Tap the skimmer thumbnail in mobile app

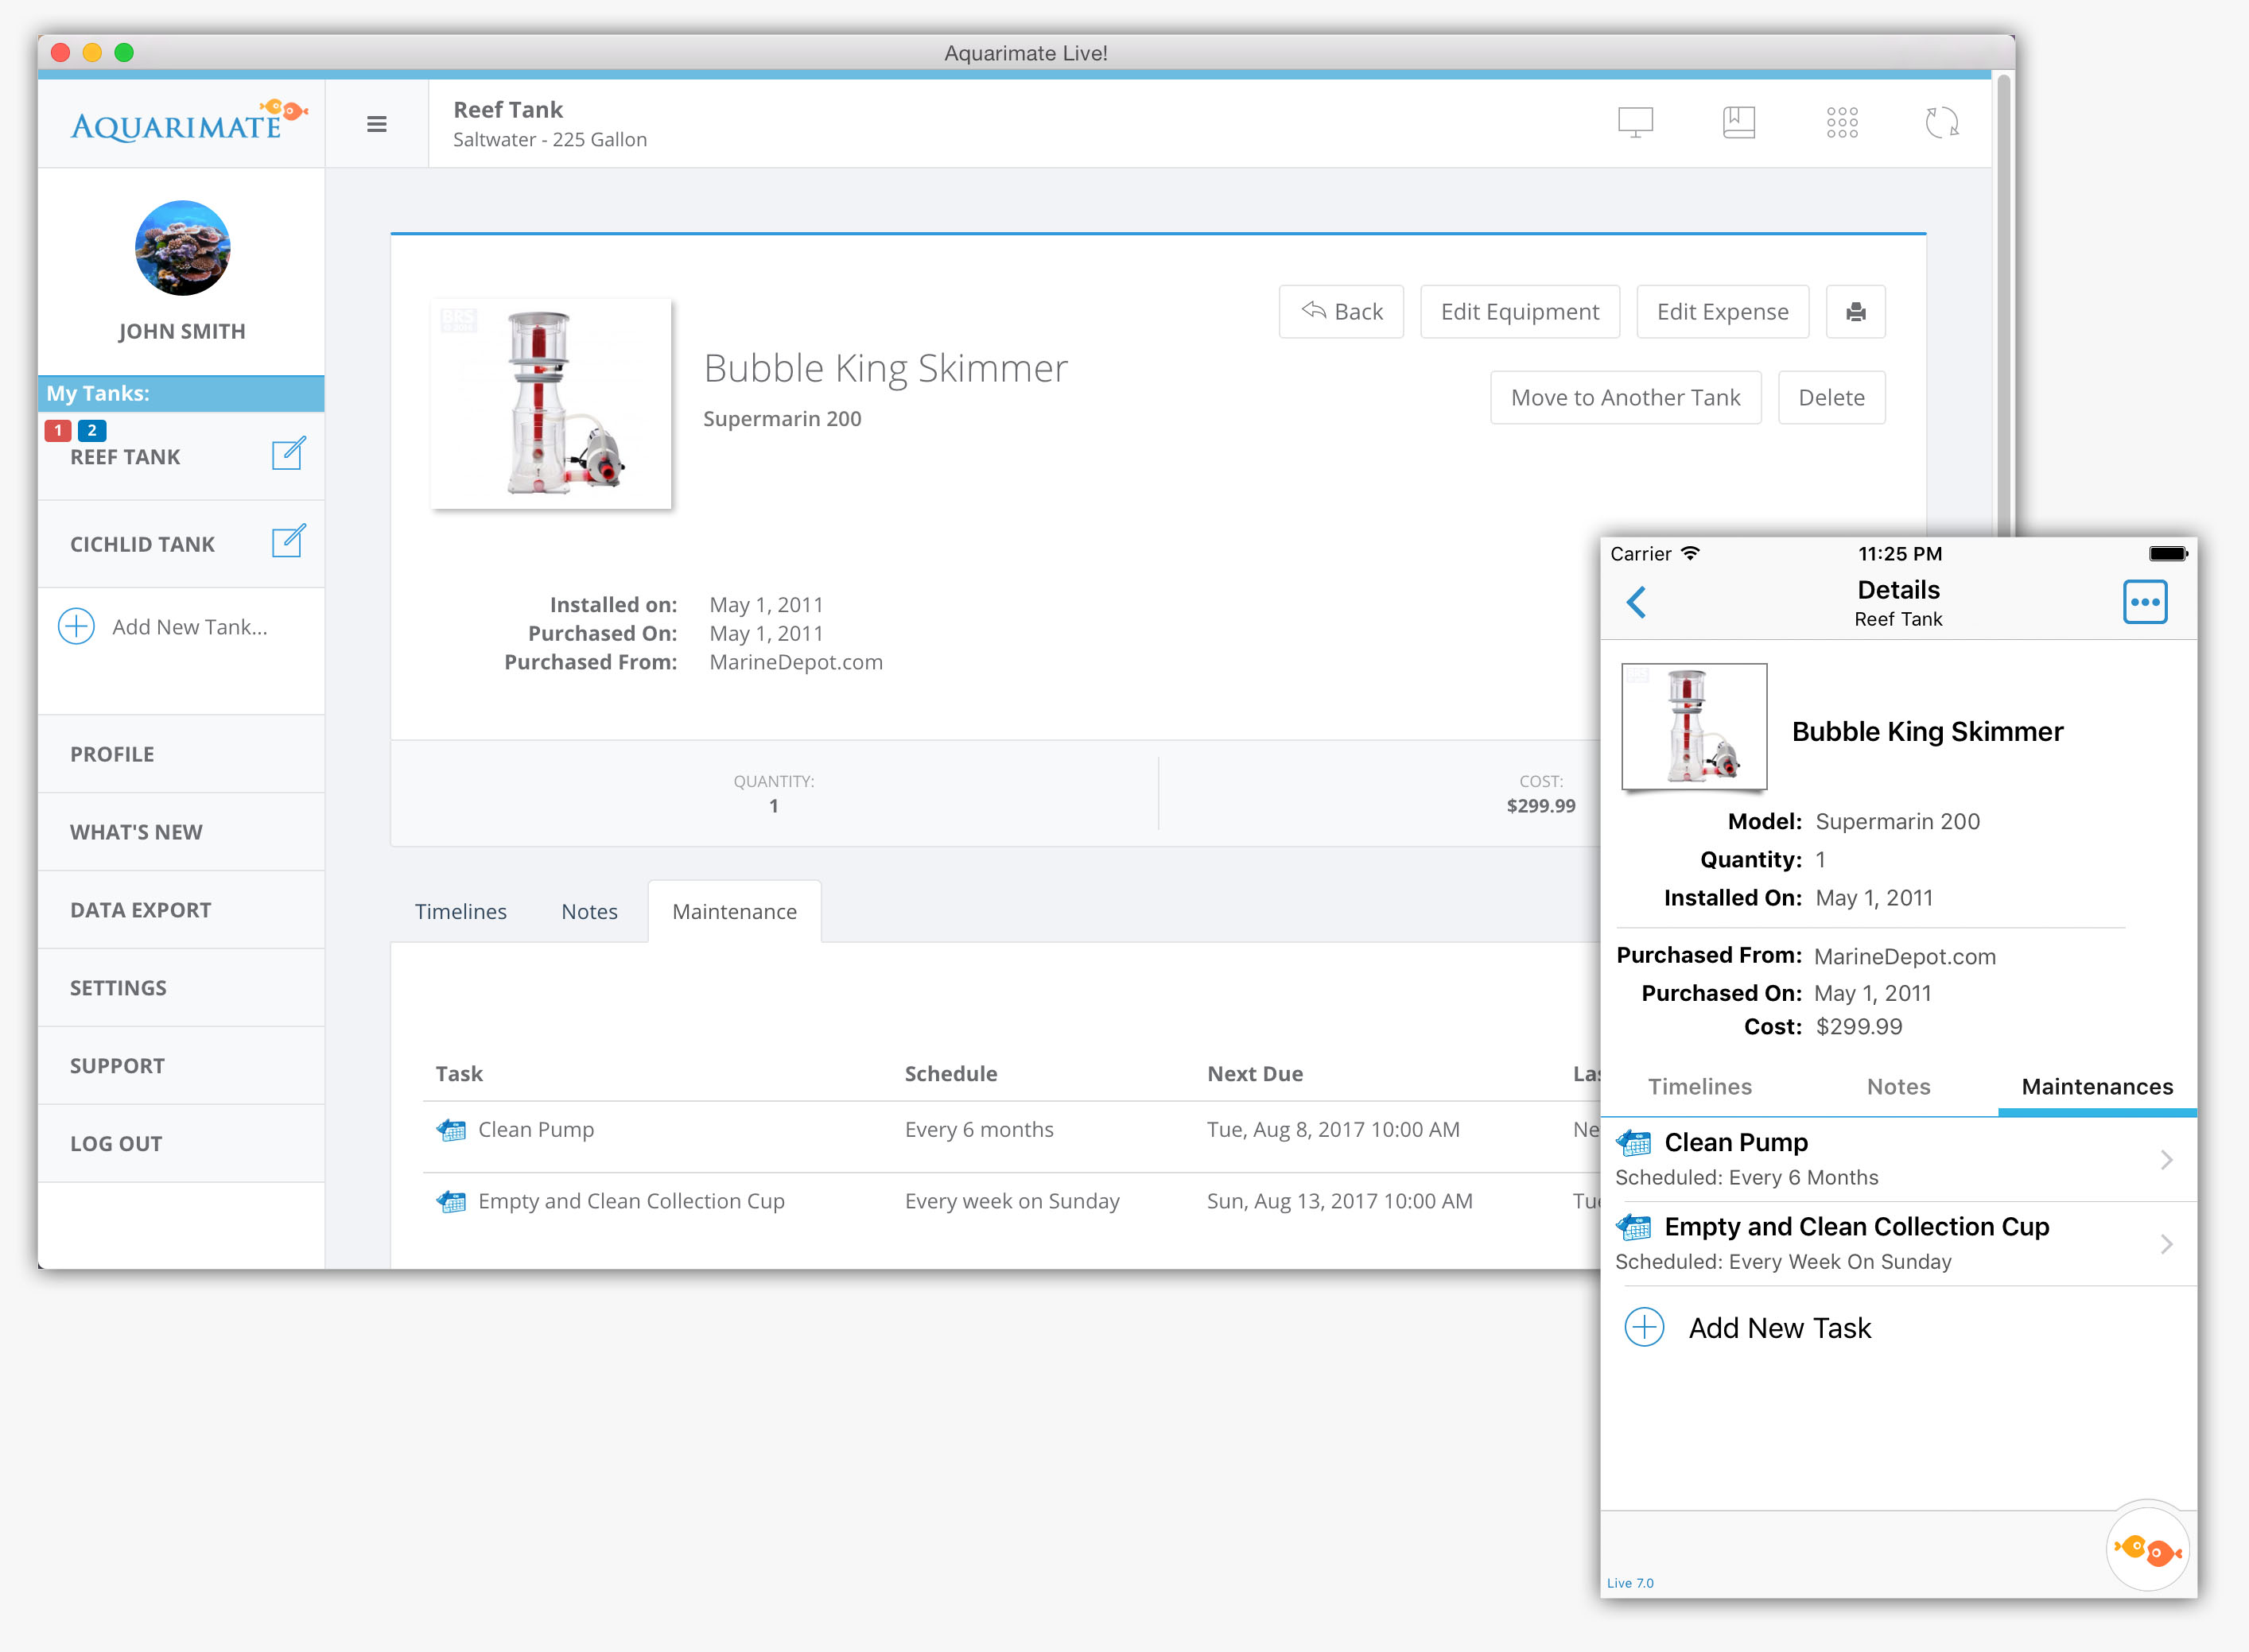tap(1694, 727)
